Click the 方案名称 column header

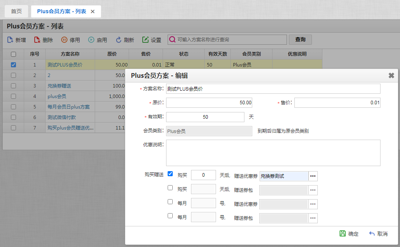pyautogui.click(x=70, y=54)
